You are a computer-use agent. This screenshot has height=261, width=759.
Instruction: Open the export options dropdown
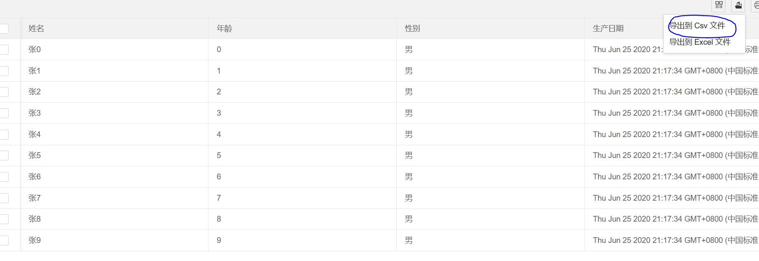tap(738, 6)
